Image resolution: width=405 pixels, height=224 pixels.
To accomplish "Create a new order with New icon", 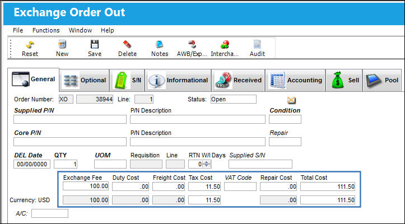I will [x=62, y=48].
